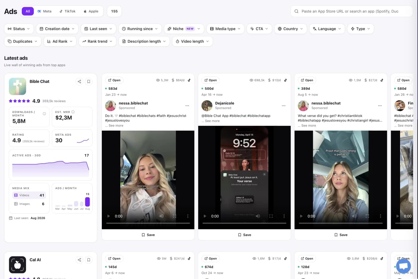Click info icon next to Est. MRR
Viewport: 418px width, 279px height.
(x=73, y=112)
